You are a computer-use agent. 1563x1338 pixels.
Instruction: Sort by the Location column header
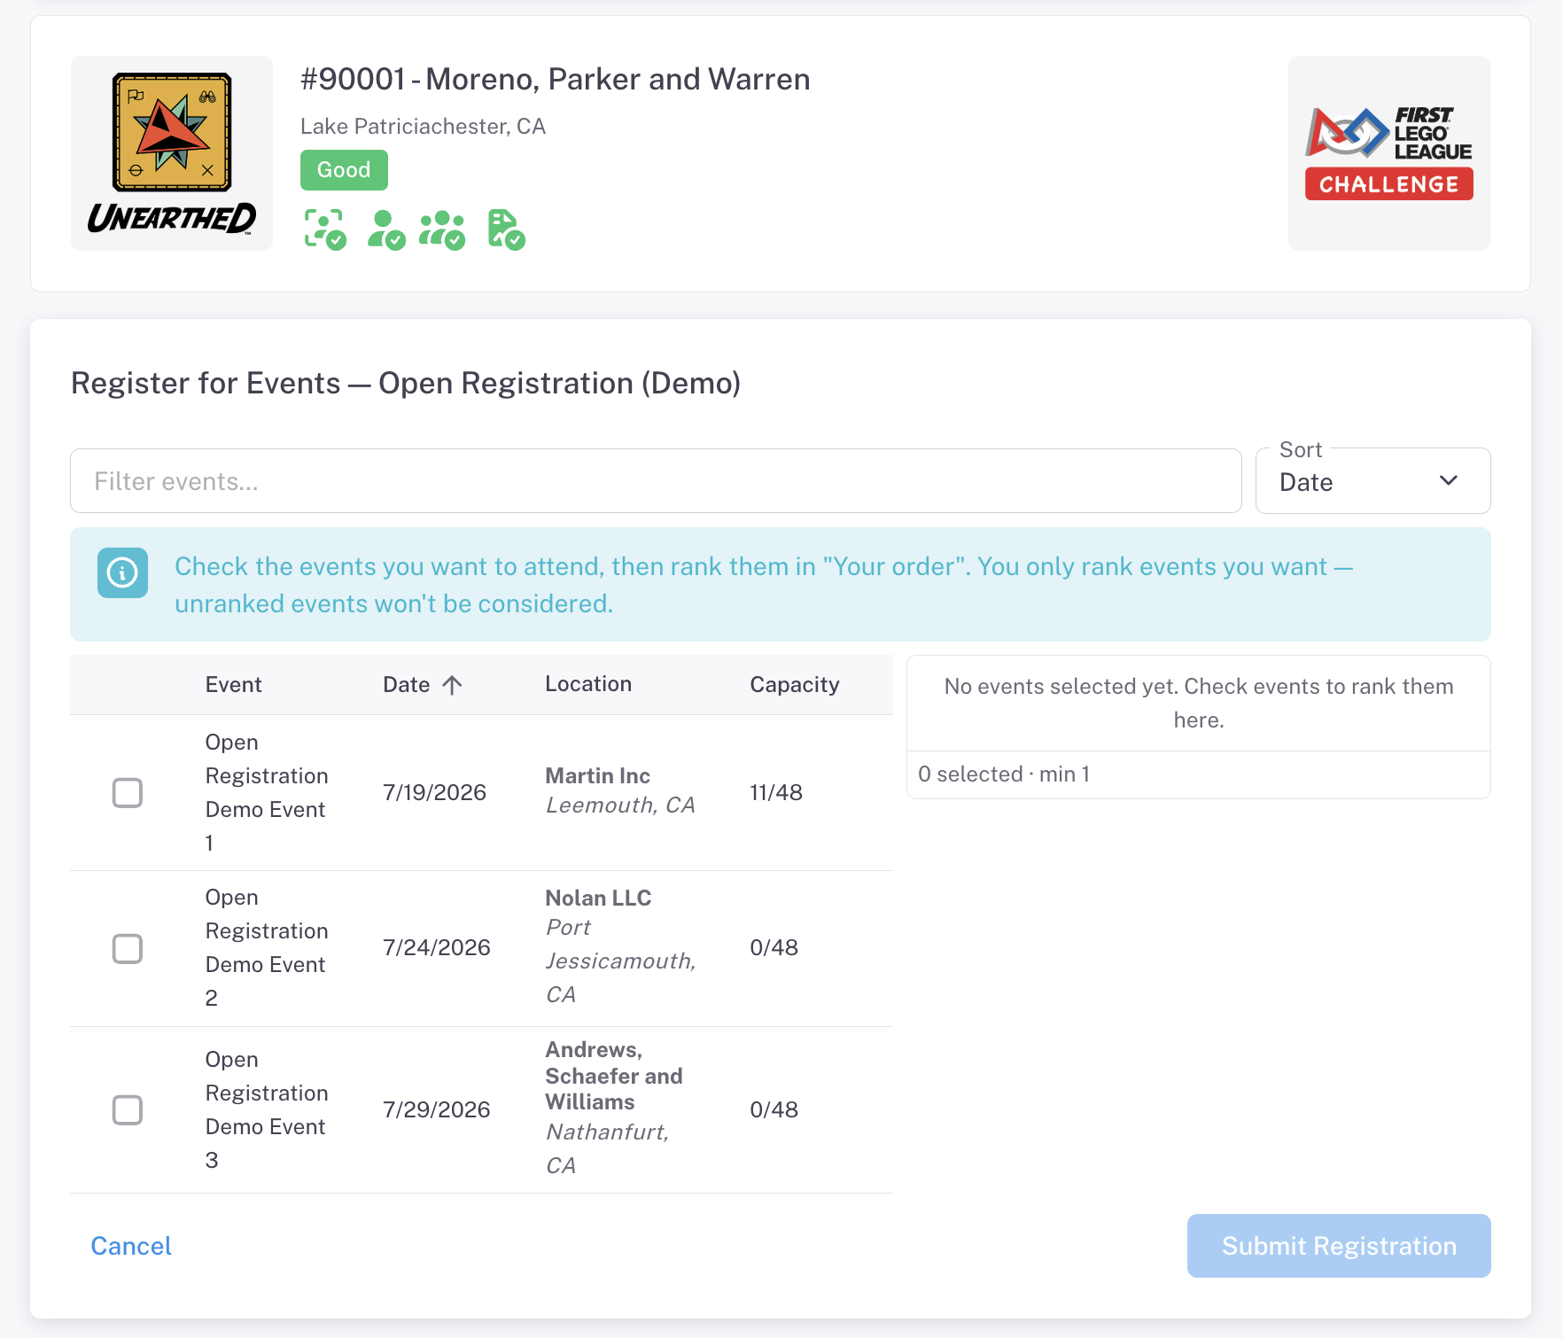pyautogui.click(x=588, y=684)
